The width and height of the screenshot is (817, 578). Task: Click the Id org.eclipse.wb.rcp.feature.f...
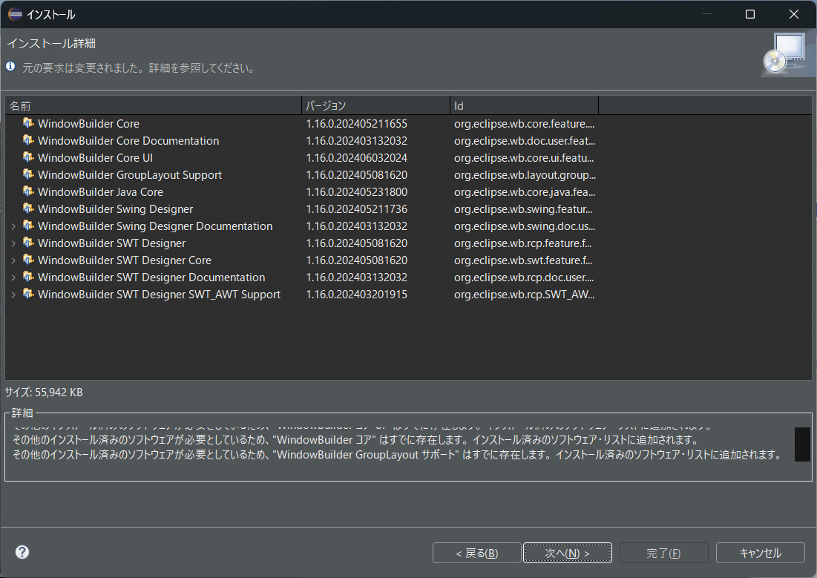522,243
